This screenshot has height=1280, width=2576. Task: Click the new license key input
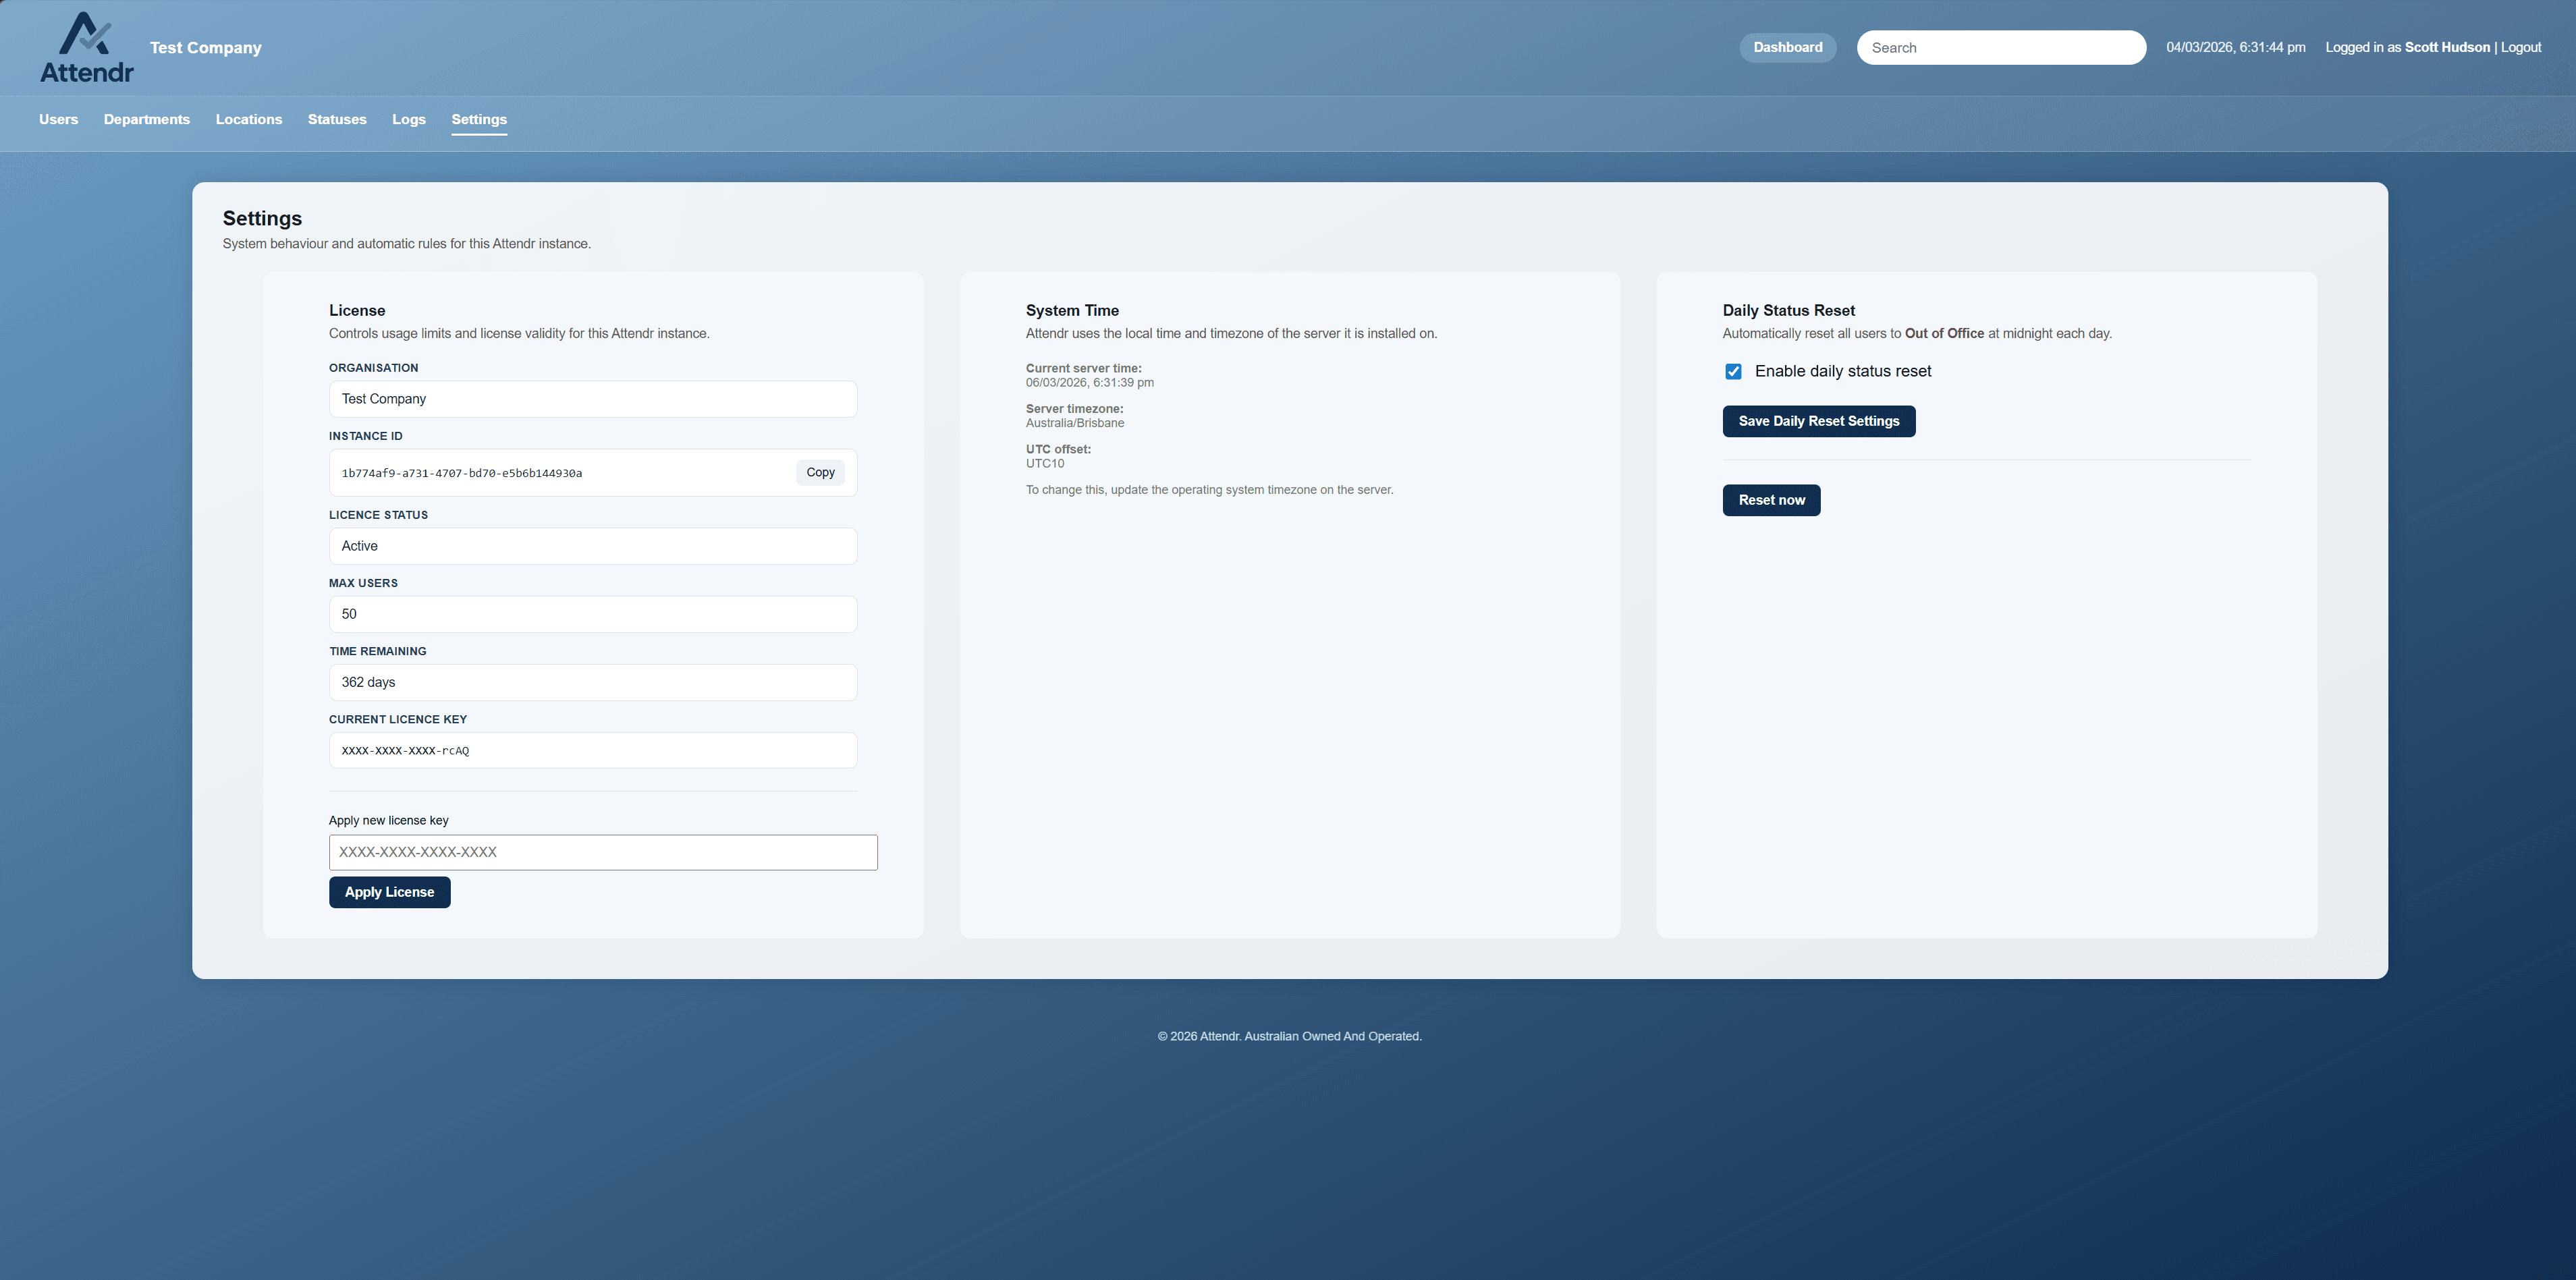603,852
